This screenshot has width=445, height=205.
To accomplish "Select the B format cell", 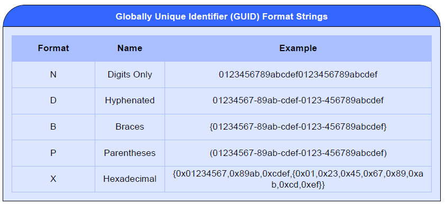I will 53,126.
